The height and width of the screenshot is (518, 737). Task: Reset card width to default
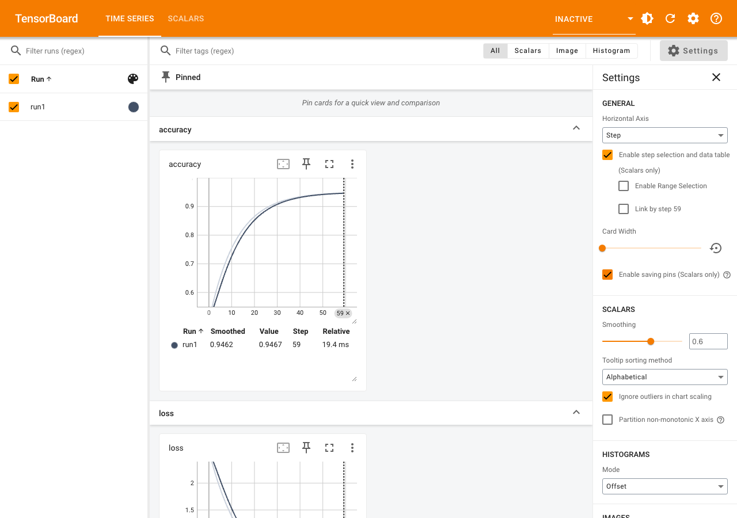716,248
